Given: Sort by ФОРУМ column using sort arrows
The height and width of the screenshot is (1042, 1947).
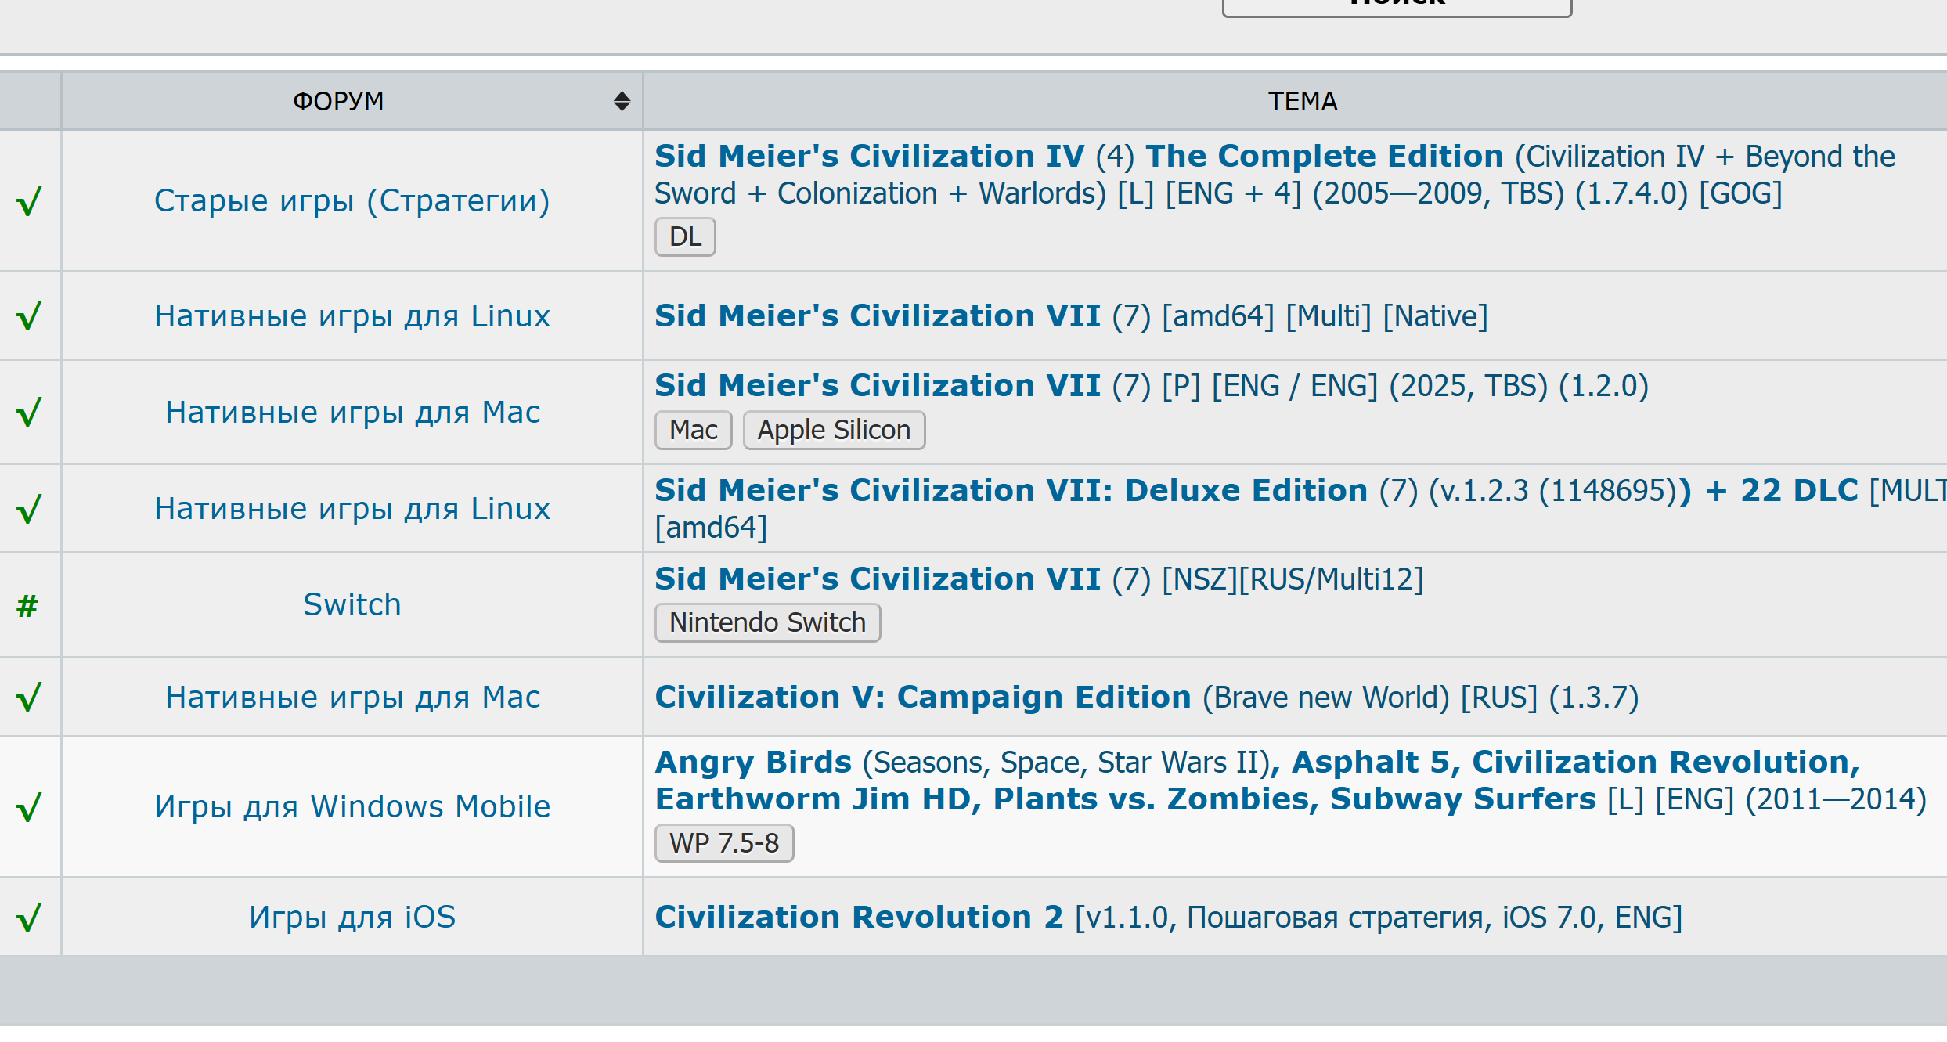Looking at the screenshot, I should 622,101.
